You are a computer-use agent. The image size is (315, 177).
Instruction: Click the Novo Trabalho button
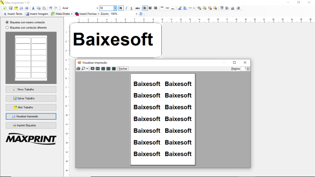[31, 89]
